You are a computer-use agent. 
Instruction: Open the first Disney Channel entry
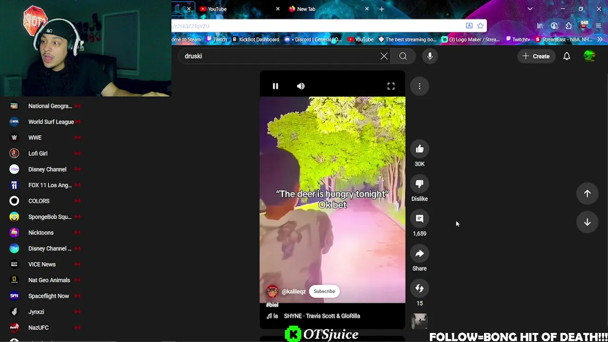click(x=47, y=169)
